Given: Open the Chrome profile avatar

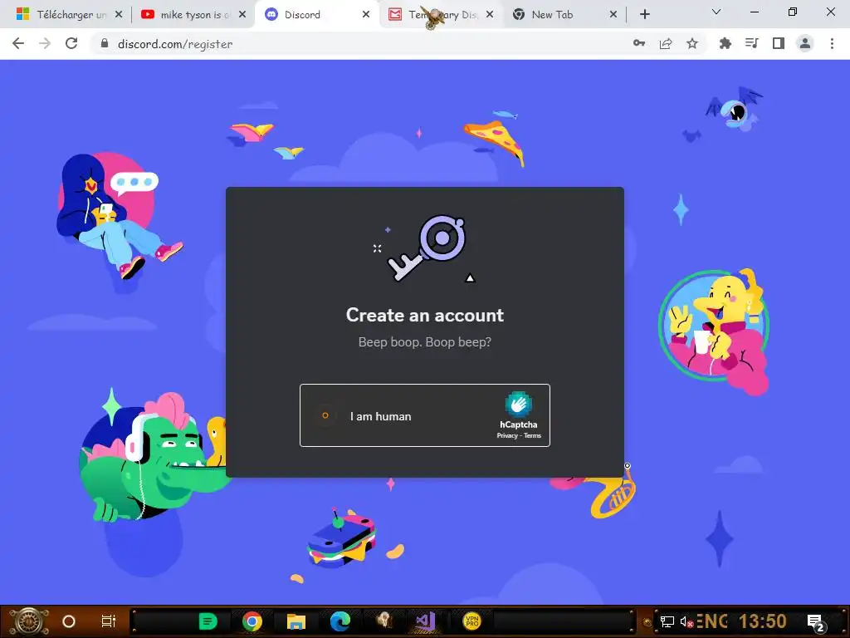Looking at the screenshot, I should 805,43.
